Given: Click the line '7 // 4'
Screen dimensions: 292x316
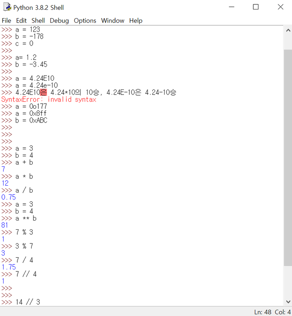Looking at the screenshot, I should pyautogui.click(x=26, y=274).
